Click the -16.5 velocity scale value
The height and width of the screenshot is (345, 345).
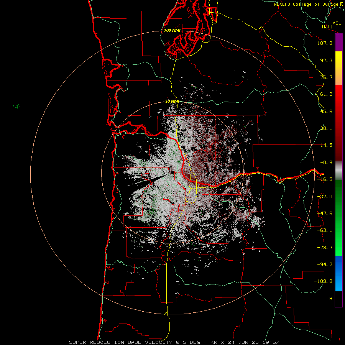[325, 179]
